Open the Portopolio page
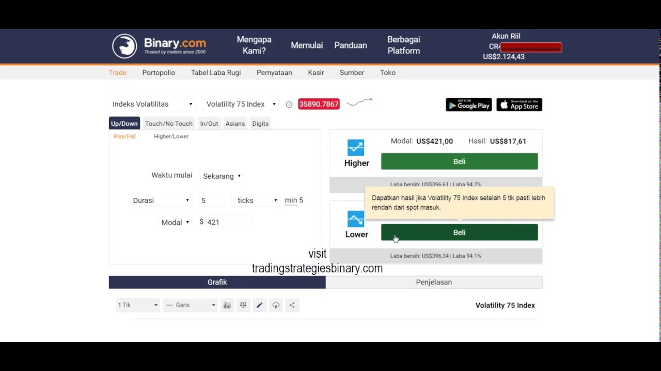Image resolution: width=661 pixels, height=371 pixels. point(159,73)
